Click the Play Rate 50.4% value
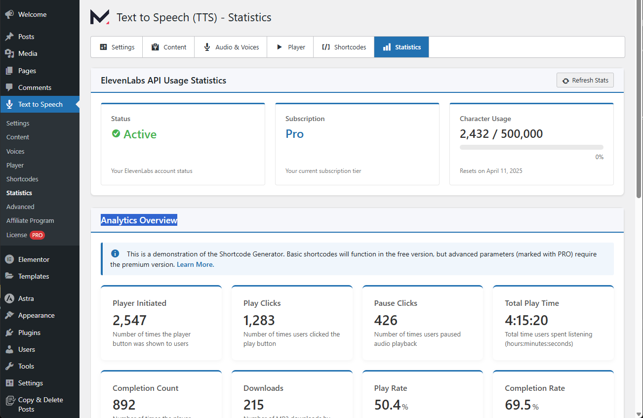The image size is (643, 418). click(x=391, y=405)
